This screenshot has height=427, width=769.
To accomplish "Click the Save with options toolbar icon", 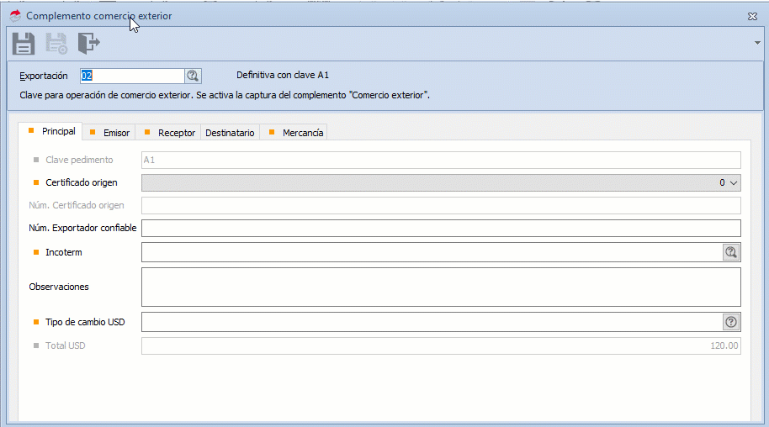I will click(x=56, y=44).
